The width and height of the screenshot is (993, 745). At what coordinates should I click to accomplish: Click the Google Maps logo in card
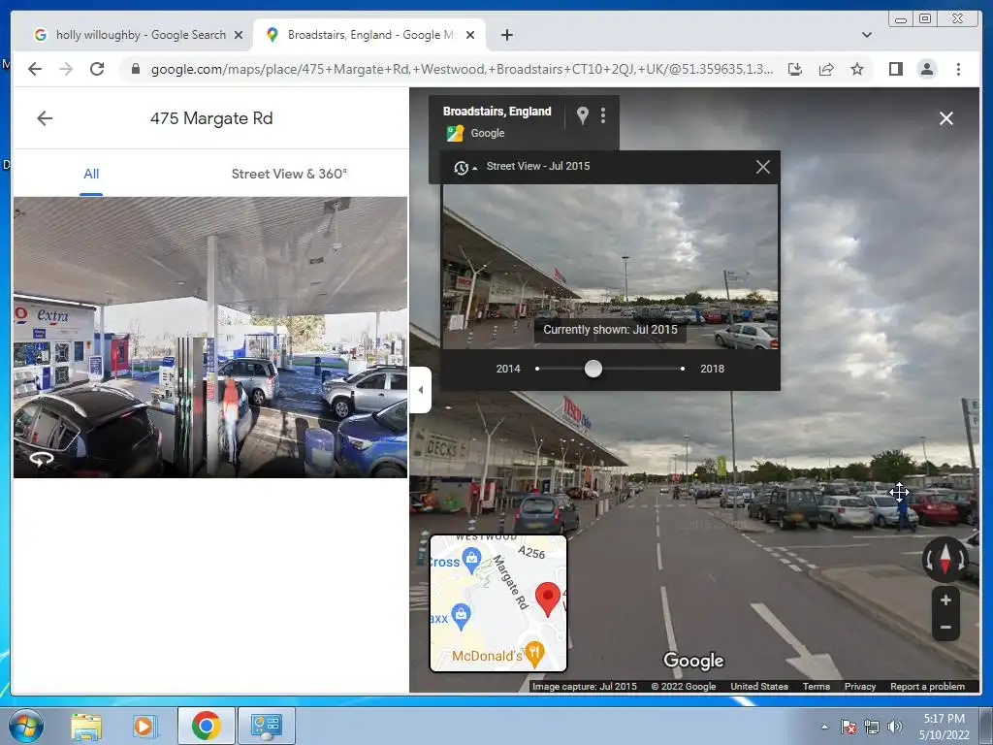coord(455,133)
